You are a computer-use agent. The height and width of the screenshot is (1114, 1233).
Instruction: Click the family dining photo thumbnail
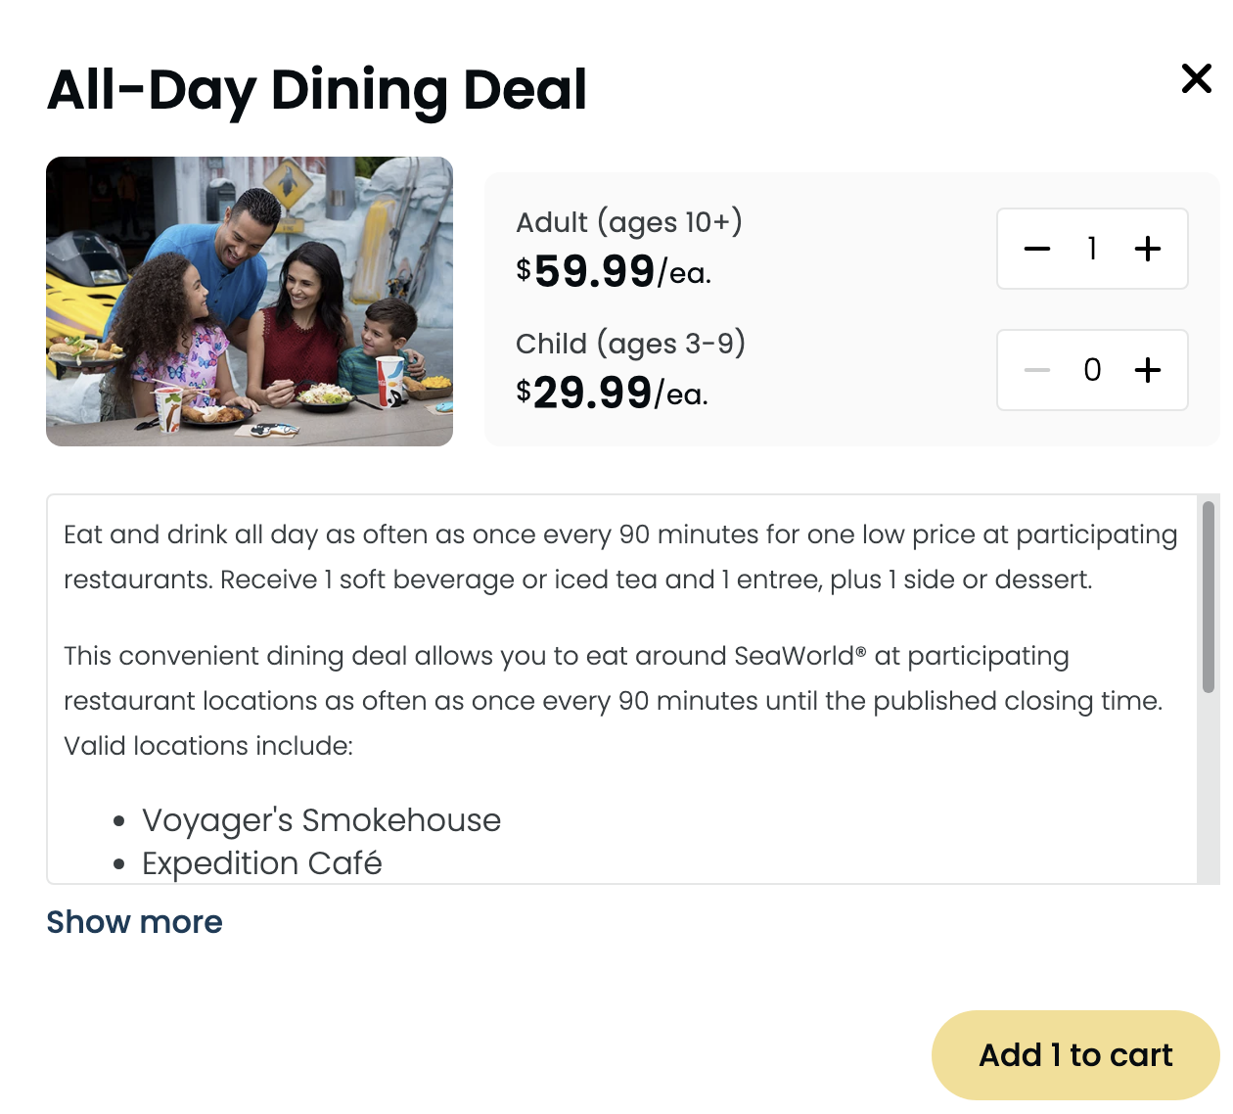click(250, 302)
